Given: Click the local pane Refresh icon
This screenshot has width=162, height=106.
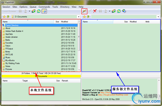Looking at the screenshot, I should (x=39, y=11).
